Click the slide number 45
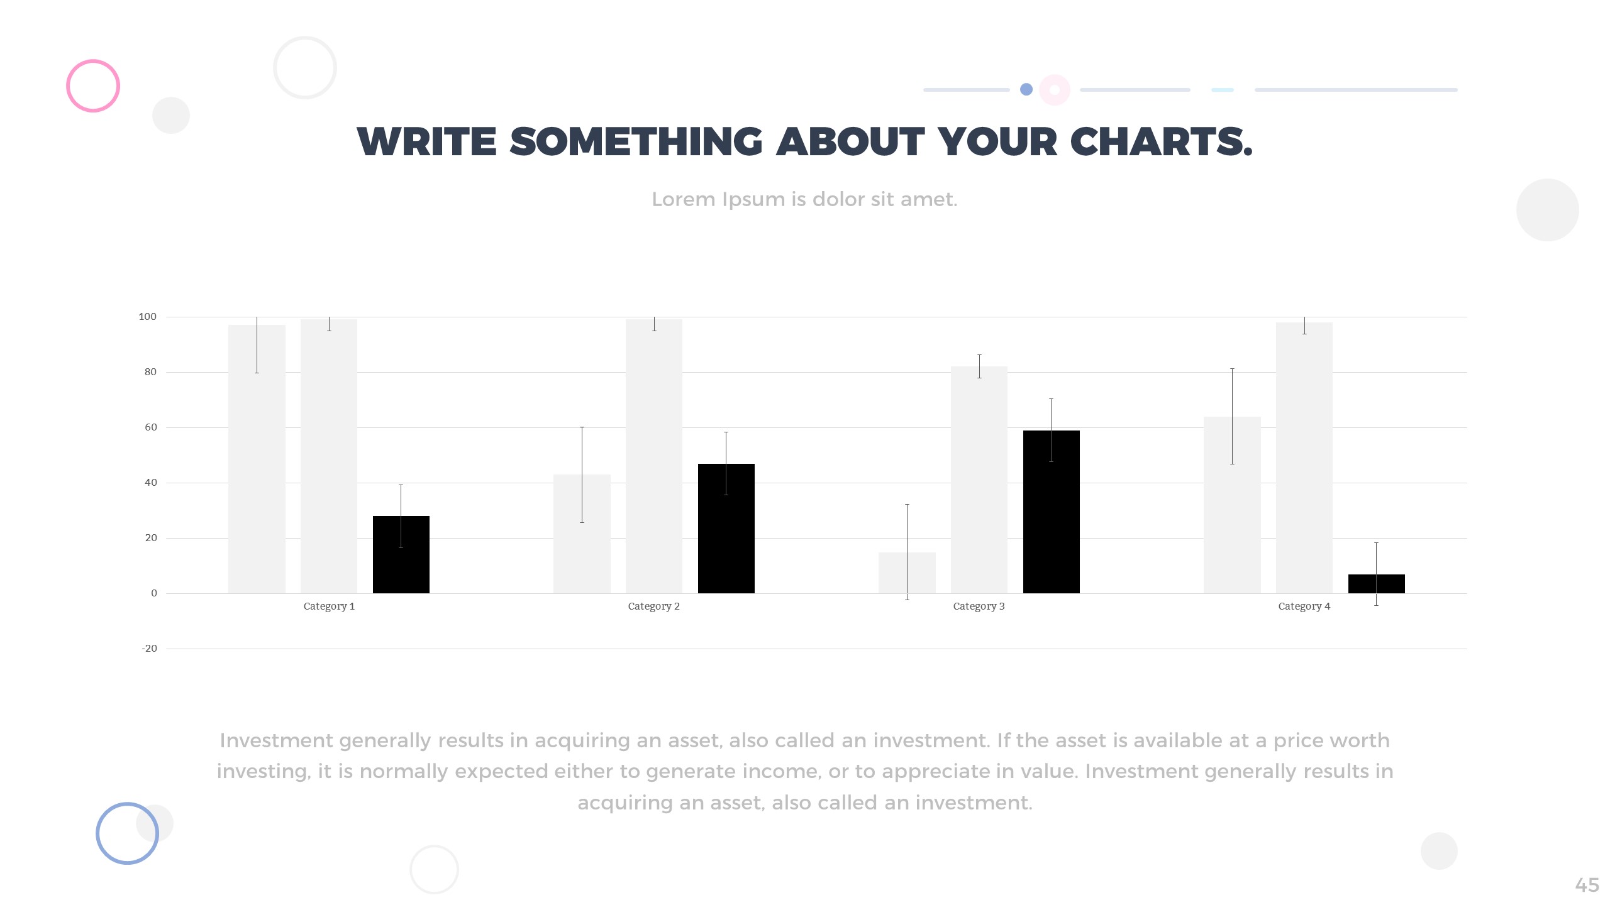The height and width of the screenshot is (905, 1610). point(1587,886)
